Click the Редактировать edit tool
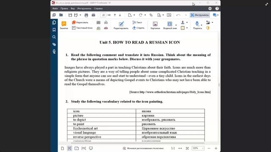 (121, 25)
